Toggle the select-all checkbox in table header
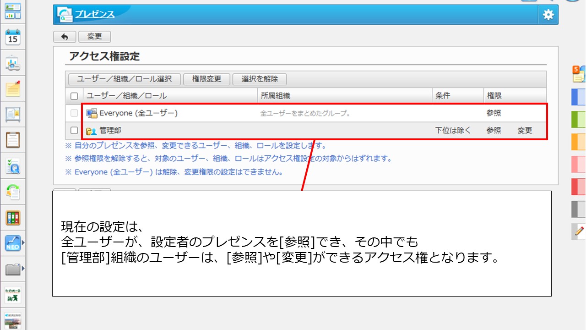 (74, 96)
